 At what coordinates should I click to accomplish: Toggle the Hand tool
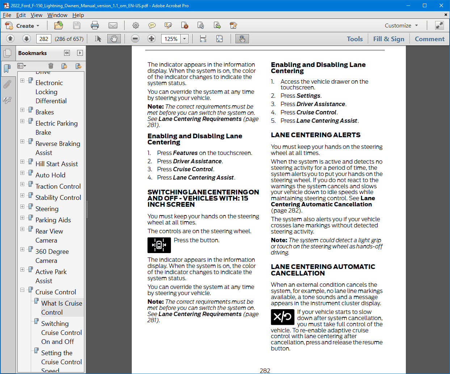(x=114, y=39)
